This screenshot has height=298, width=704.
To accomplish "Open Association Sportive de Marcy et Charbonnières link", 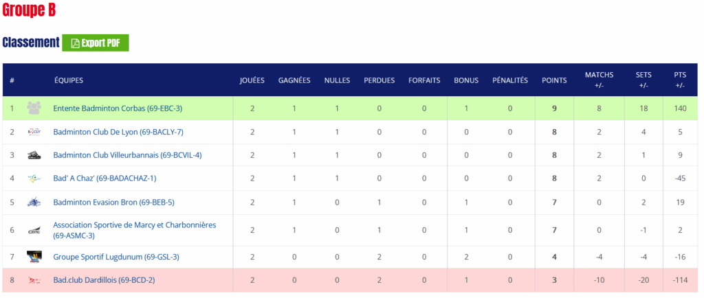I will point(135,225).
